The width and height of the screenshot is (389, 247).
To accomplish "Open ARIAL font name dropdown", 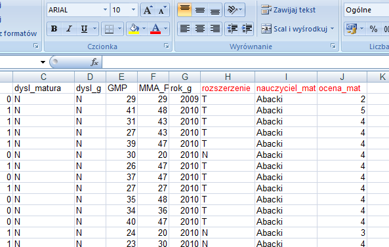I will click(x=105, y=10).
